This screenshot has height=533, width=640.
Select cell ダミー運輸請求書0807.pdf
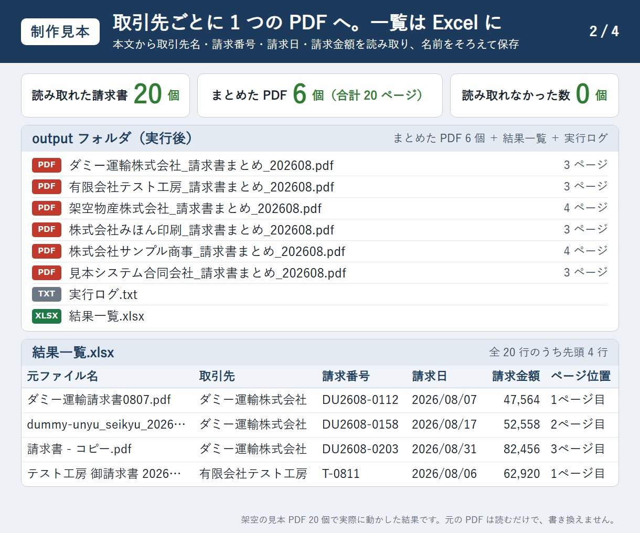pos(99,400)
